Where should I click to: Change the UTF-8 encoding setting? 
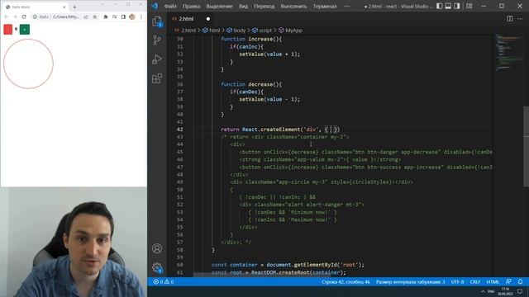[x=457, y=282]
